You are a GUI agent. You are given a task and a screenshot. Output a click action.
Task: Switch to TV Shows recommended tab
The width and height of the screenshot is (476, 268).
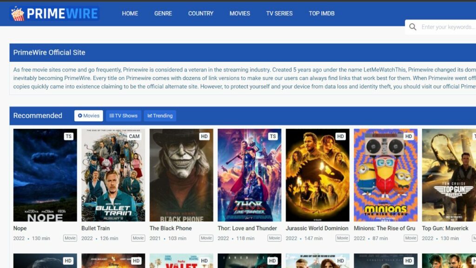tap(123, 116)
